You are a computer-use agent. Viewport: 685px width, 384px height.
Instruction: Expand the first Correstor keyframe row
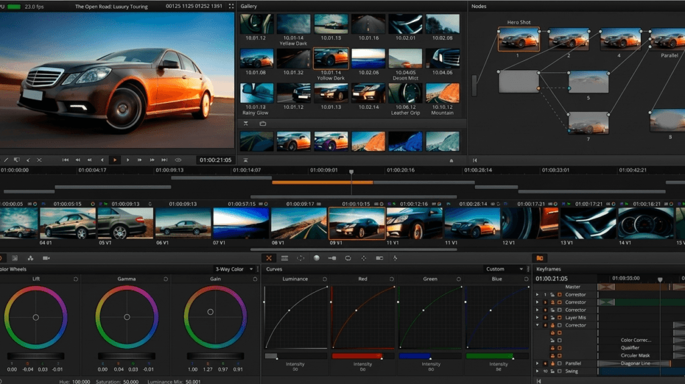point(537,295)
